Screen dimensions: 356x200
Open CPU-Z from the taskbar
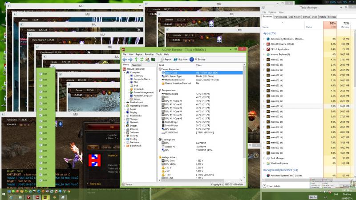point(28,195)
